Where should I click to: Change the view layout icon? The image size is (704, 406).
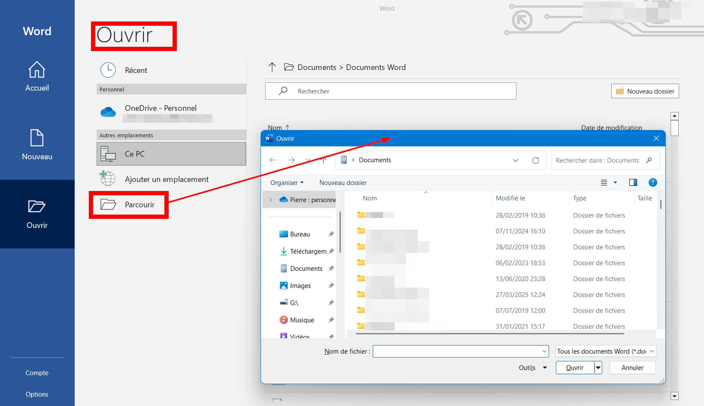[604, 182]
